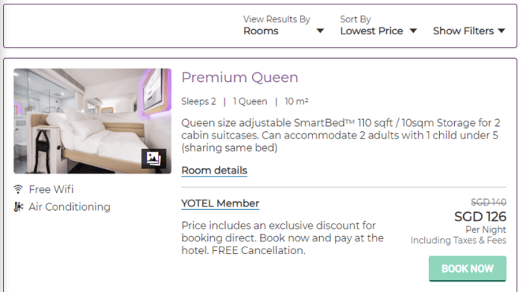
Task: Click the SGD 126 discounted price
Action: [x=480, y=217]
